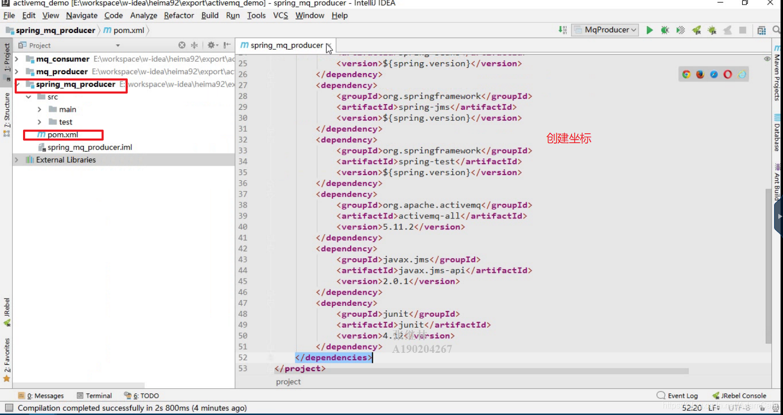Viewport: 783px width, 415px height.
Task: Select spring_mq_producer.iml file in tree
Action: tap(85, 147)
